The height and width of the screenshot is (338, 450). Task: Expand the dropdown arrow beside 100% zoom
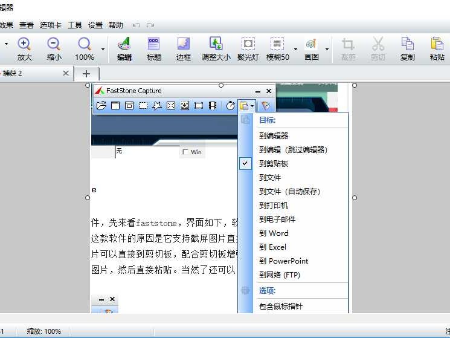point(103,49)
